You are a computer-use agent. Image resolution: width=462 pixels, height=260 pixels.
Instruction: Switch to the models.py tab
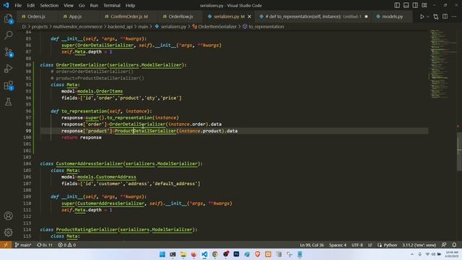392,17
